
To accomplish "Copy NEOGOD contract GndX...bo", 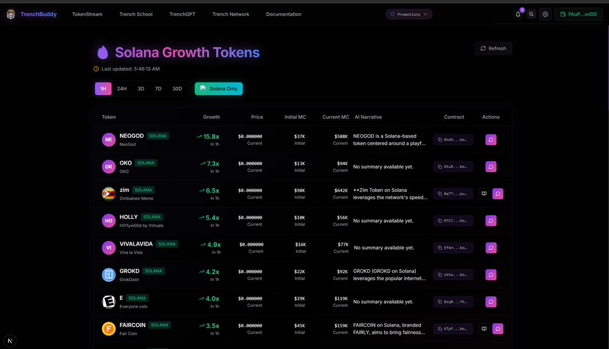I will [x=453, y=139].
